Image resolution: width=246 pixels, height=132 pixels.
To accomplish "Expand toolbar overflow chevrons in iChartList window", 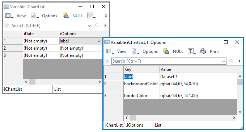I will point(106,16).
